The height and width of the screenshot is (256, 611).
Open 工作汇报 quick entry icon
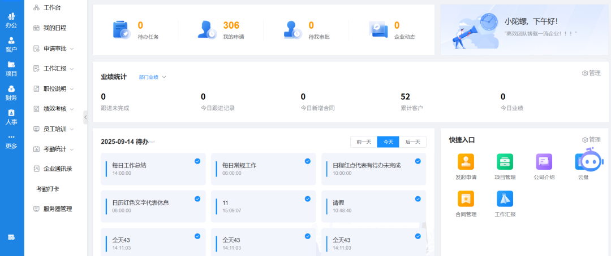tap(505, 198)
